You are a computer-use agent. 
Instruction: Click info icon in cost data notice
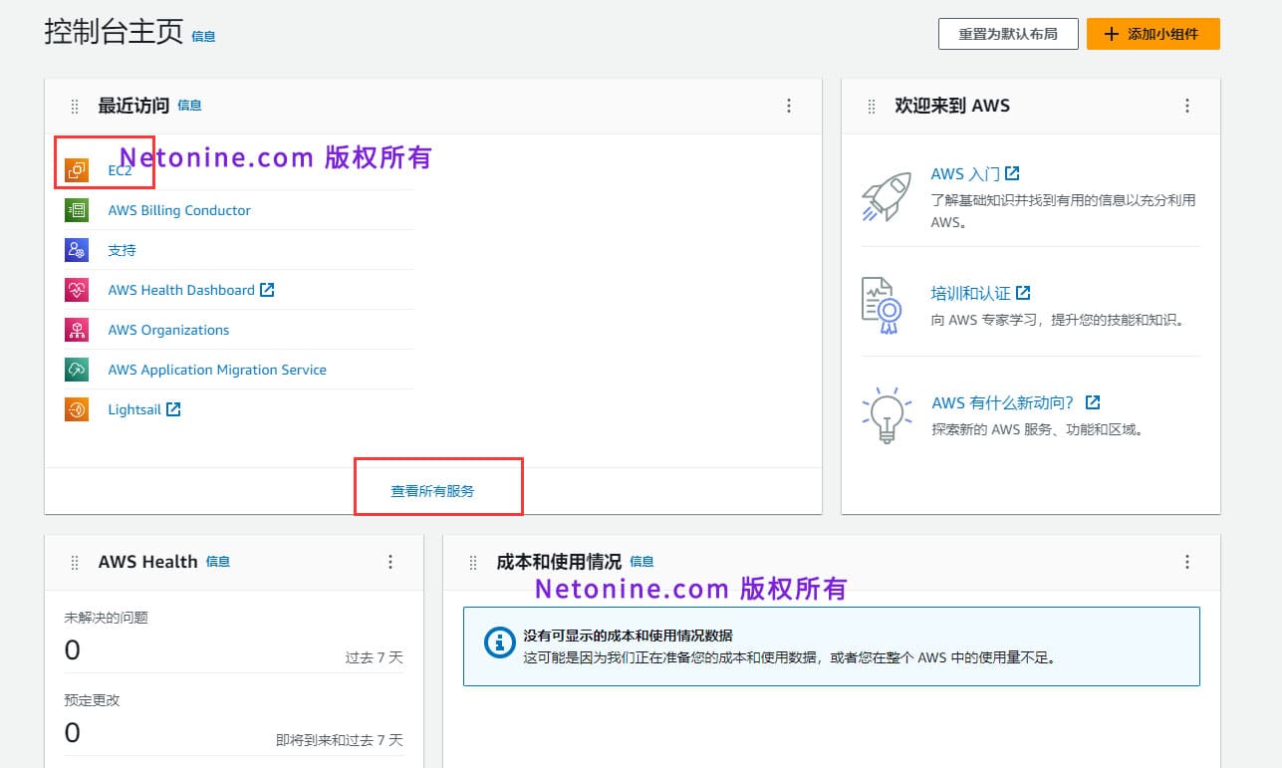click(499, 642)
